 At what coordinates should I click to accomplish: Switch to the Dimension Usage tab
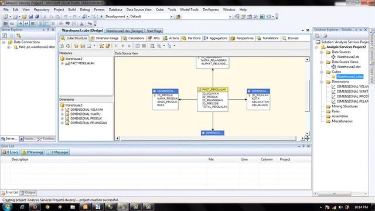104,38
